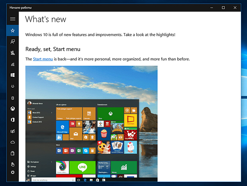
Task: Open the touch gesture hand sidebar section
Action: (x=13, y=164)
